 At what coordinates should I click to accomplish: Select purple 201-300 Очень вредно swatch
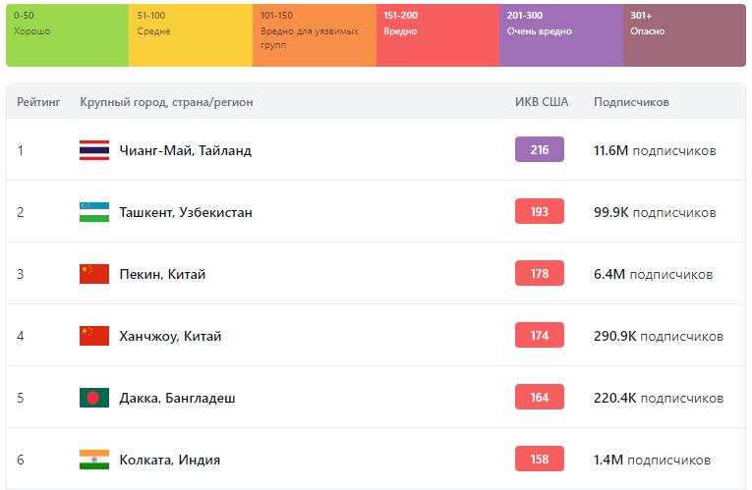click(x=560, y=35)
